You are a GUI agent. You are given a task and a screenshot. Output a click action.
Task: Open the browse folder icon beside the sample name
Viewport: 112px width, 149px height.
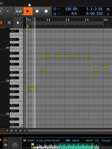(x=25, y=140)
